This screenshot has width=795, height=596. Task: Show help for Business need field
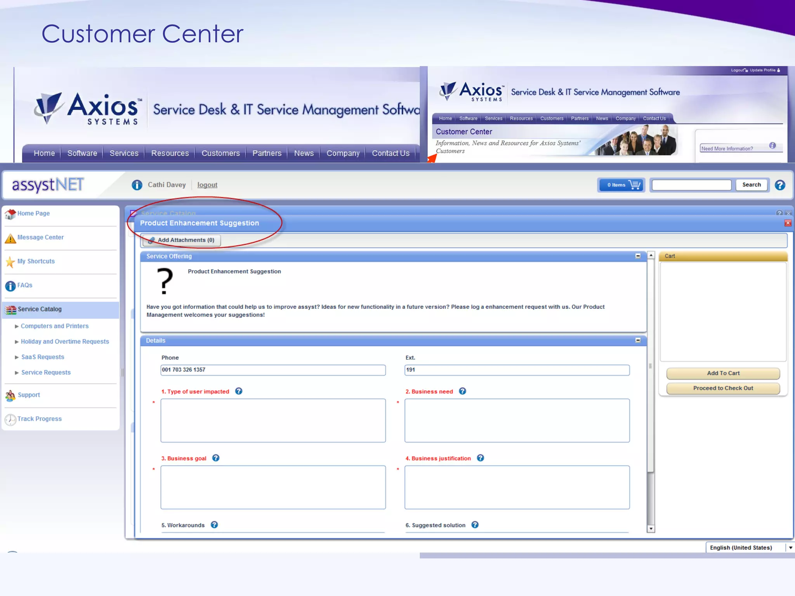coord(462,391)
